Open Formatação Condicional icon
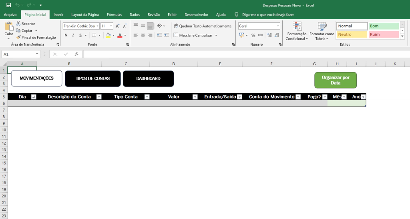410x219 pixels. 297,27
